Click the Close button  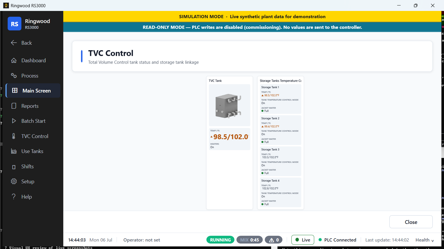pyautogui.click(x=411, y=222)
